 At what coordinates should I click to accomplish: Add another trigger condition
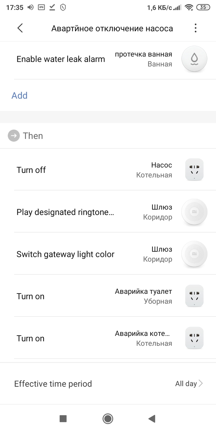tap(19, 95)
